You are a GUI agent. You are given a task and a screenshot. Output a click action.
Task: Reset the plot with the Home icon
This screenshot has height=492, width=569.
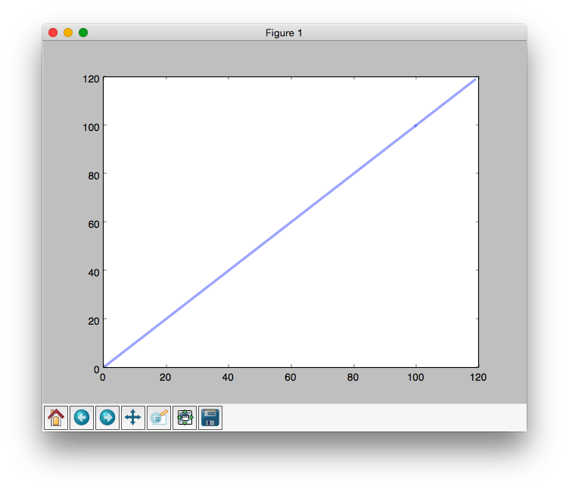[x=56, y=418]
